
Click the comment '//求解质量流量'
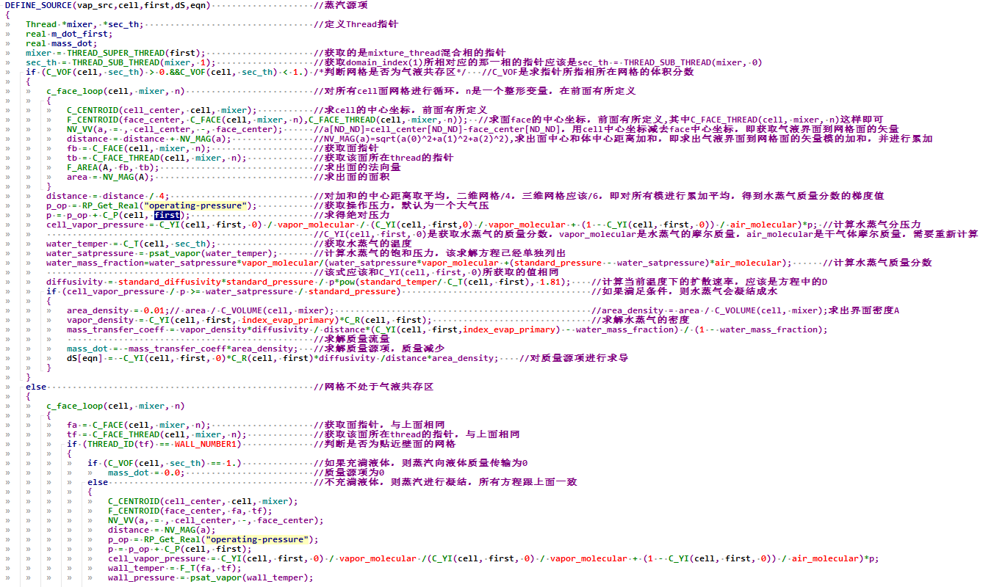click(352, 339)
